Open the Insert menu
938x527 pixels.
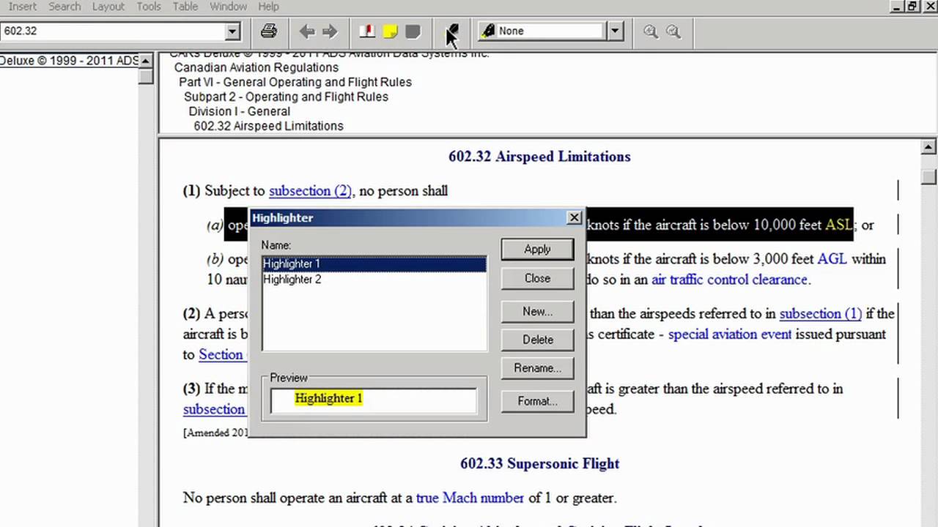click(22, 7)
